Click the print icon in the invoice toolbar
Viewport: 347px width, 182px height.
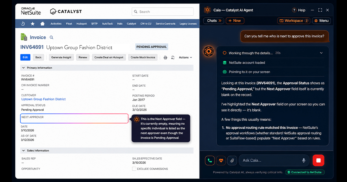[165, 57]
